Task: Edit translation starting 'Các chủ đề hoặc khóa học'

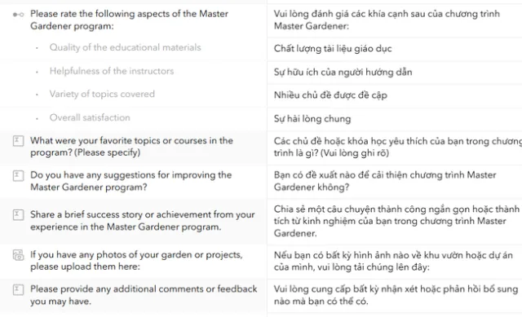Action: pos(395,147)
